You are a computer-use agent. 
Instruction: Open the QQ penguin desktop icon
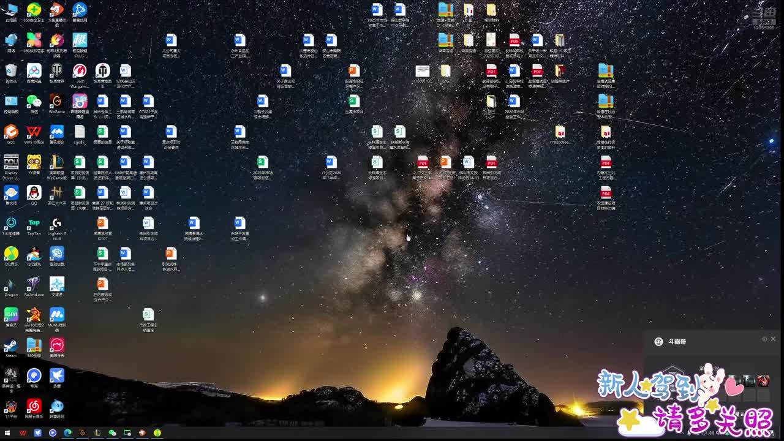click(34, 193)
